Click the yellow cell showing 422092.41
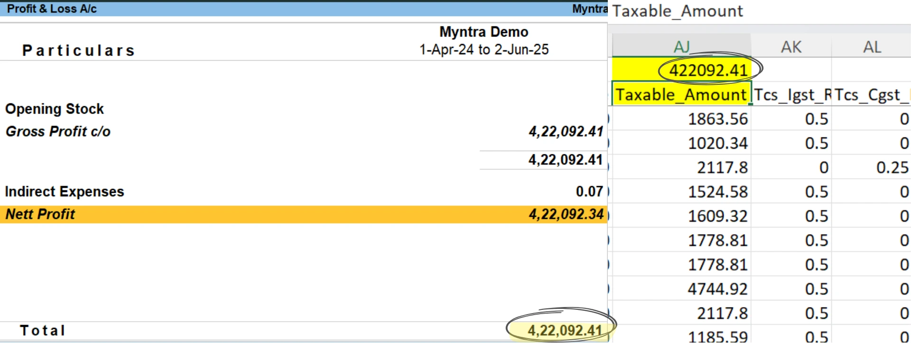The width and height of the screenshot is (911, 343). 708,70
